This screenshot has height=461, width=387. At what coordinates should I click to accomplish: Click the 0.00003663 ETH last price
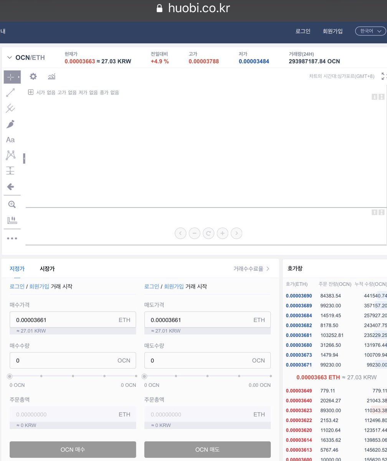tap(318, 377)
